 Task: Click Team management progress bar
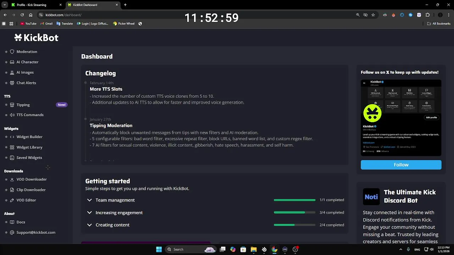coord(294,200)
